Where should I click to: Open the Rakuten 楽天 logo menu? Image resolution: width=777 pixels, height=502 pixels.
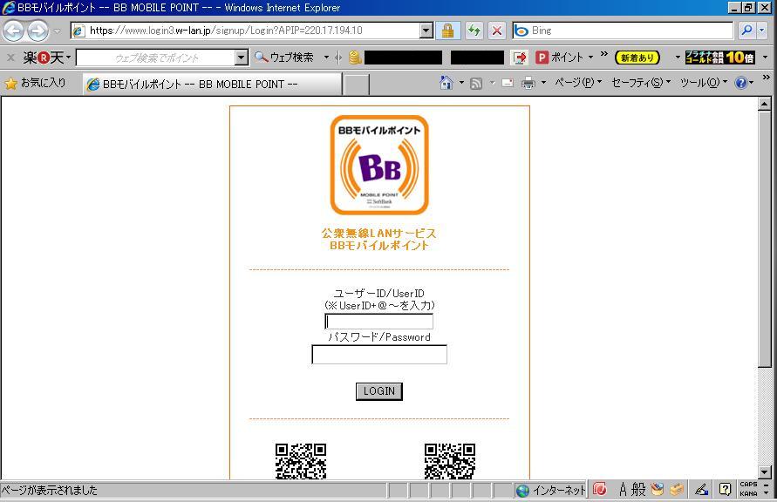pos(46,58)
